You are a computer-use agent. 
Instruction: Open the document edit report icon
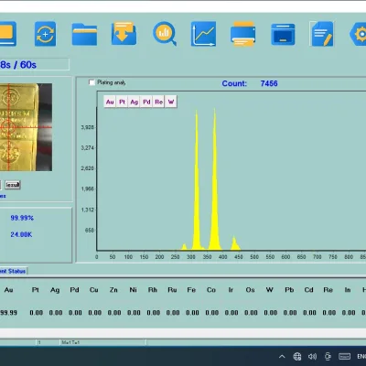pos(322,34)
